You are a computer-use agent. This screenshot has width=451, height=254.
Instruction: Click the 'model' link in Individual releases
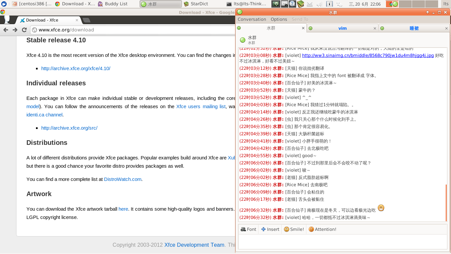pos(33,106)
